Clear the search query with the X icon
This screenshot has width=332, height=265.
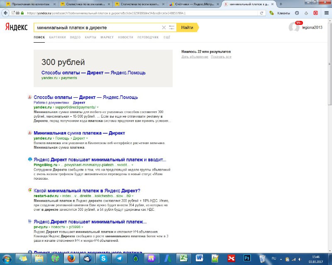point(164,27)
